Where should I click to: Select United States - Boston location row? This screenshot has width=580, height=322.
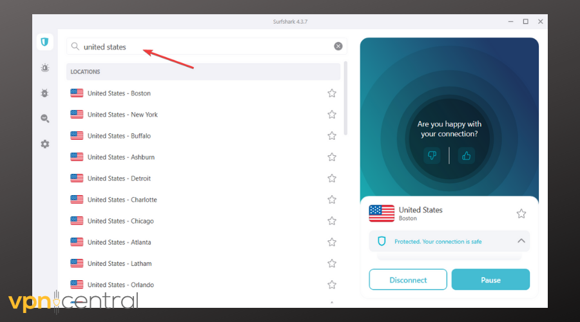tap(203, 93)
